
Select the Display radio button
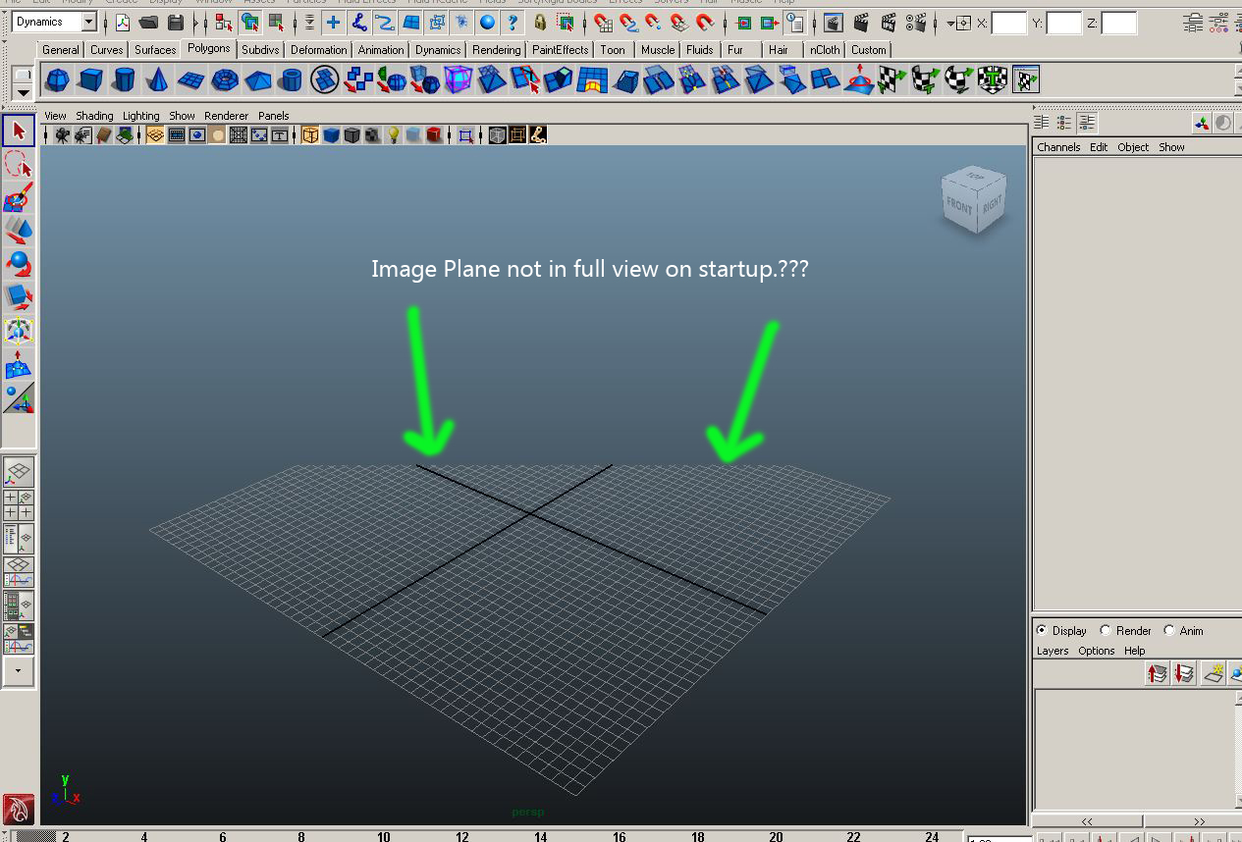(1042, 630)
